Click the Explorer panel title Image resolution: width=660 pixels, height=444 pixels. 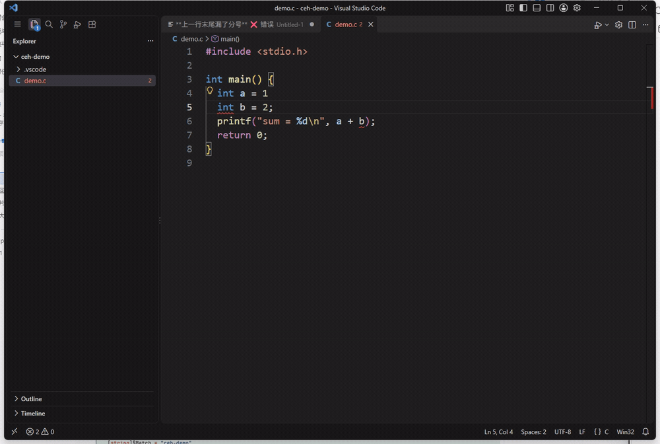click(x=24, y=41)
